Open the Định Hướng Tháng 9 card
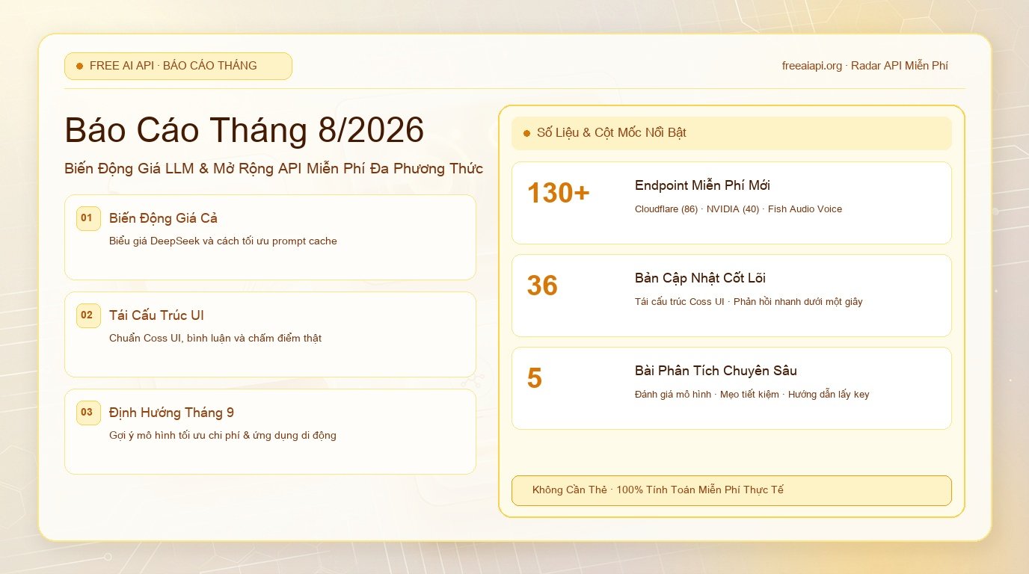This screenshot has width=1029, height=574. click(x=270, y=431)
